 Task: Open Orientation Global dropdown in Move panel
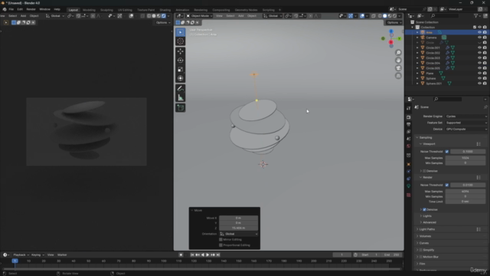(x=239, y=234)
